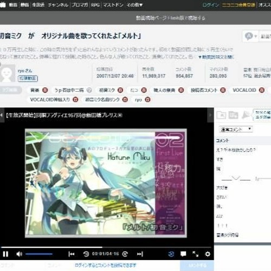Screen dimensions: 271x271
Task: Open the 通常コメント dropdown
Action: coord(236,129)
